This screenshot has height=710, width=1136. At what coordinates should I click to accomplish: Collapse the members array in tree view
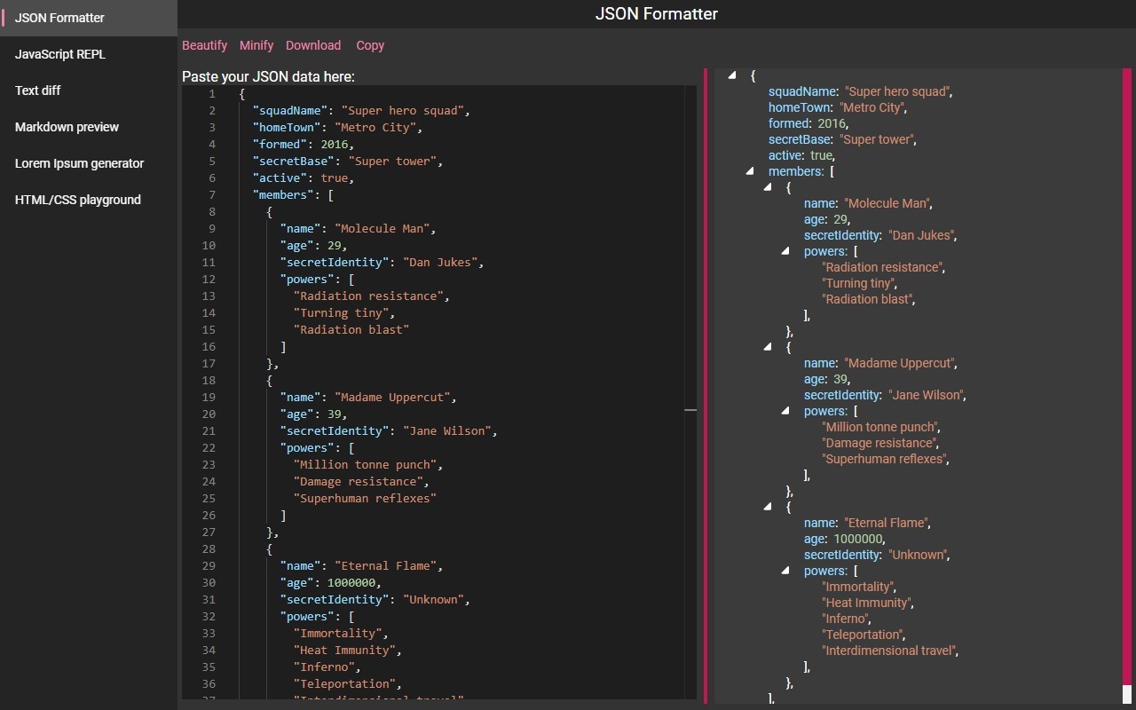[749, 171]
